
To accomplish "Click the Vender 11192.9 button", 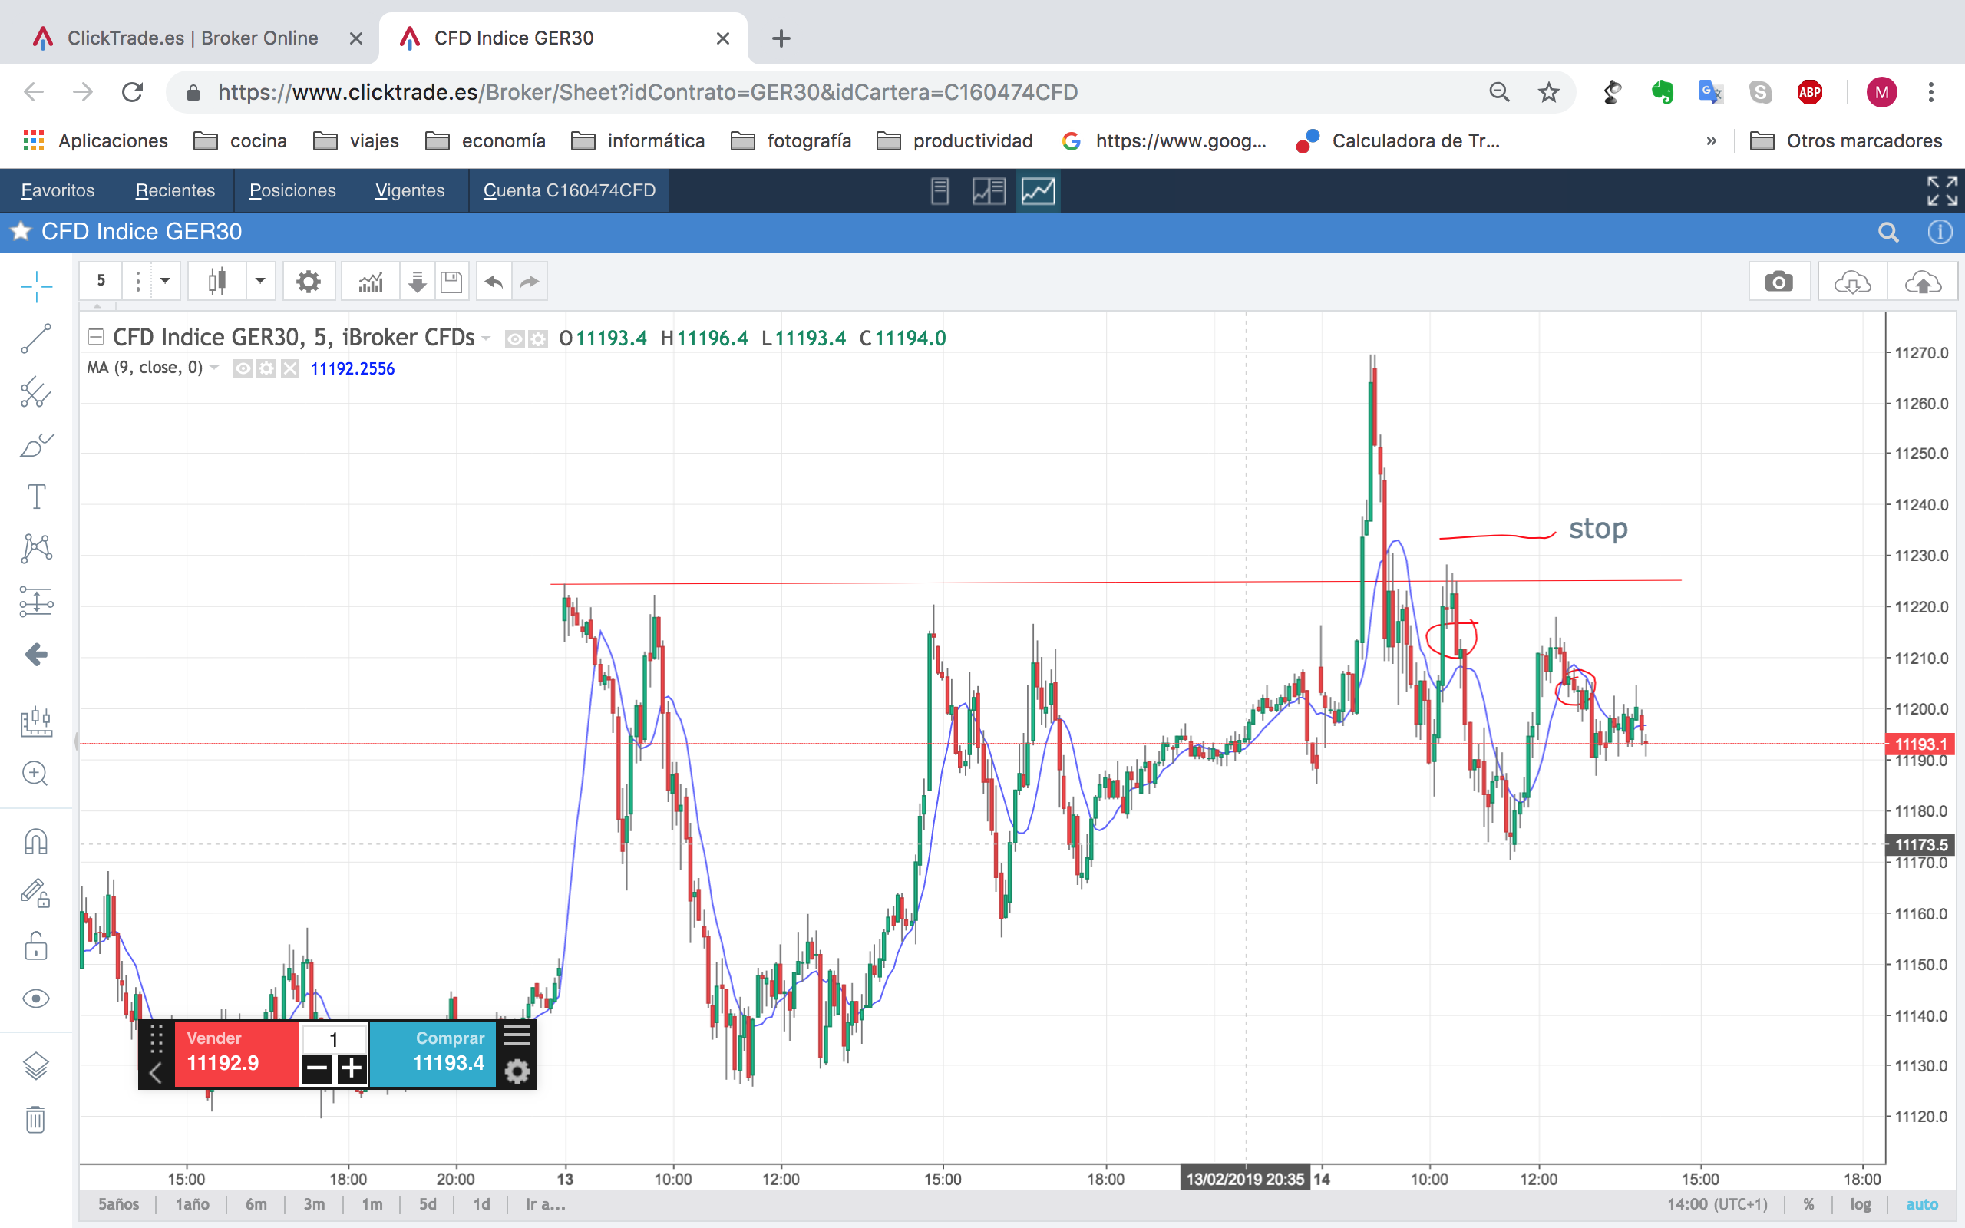I will (x=236, y=1052).
